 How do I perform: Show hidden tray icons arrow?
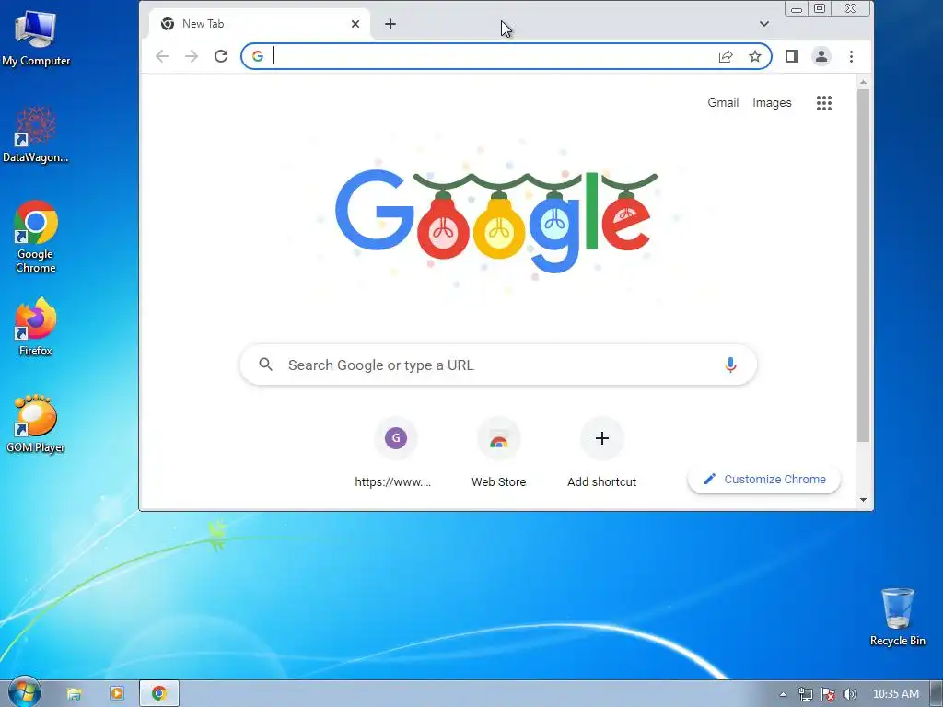[x=783, y=694]
